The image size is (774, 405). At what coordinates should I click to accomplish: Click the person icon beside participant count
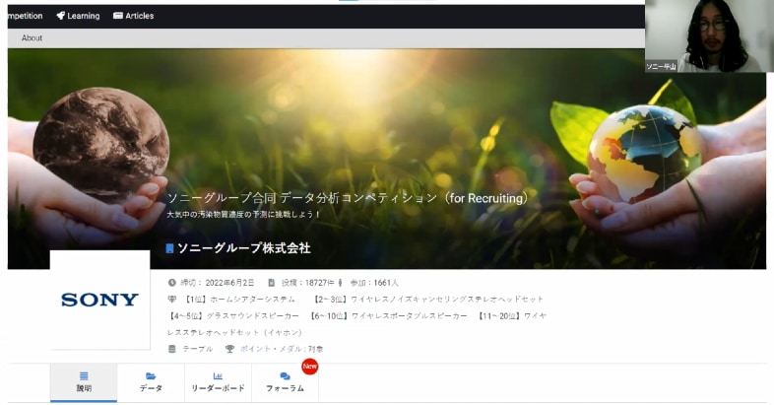[x=340, y=283]
